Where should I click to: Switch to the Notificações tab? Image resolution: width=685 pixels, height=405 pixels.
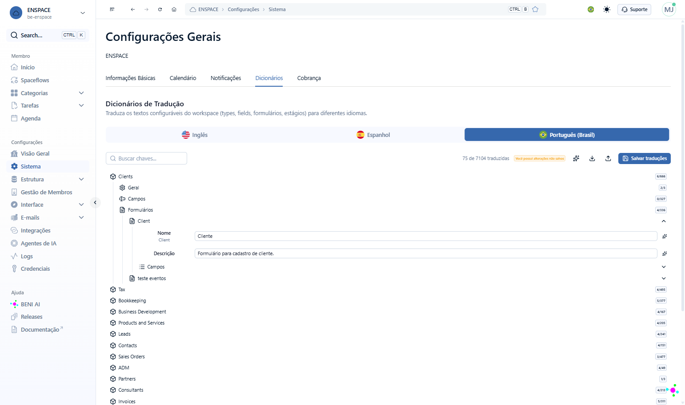226,78
